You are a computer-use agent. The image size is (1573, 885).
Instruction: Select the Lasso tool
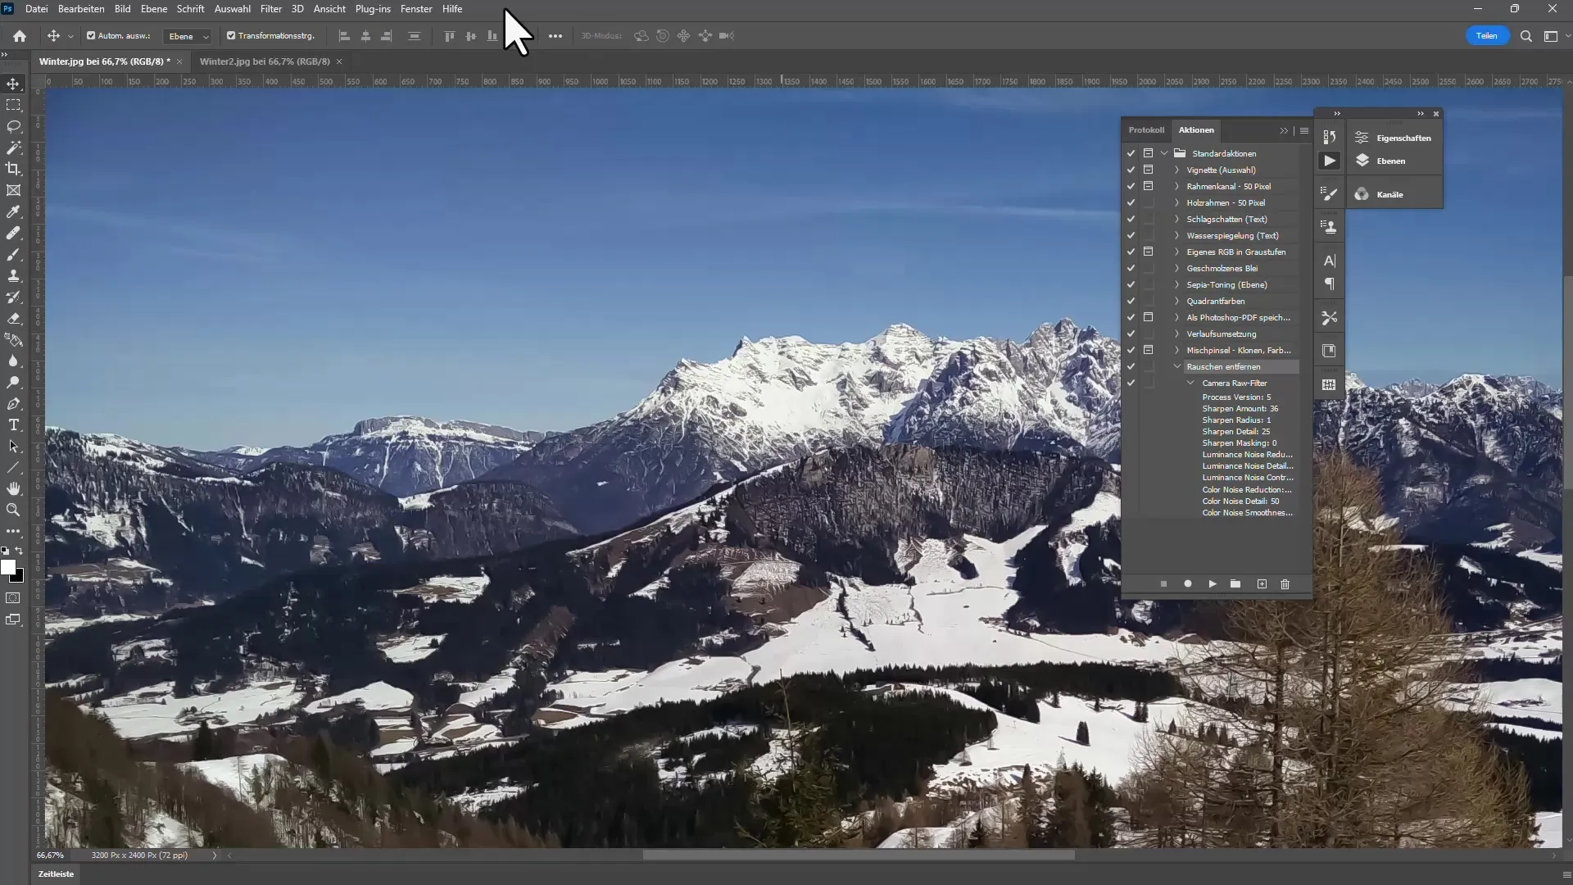[14, 127]
